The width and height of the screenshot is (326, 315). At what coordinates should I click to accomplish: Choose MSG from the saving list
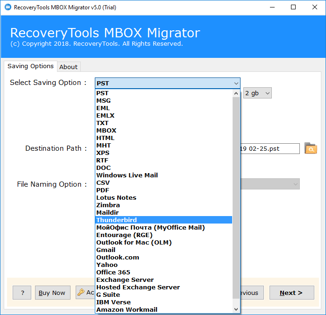164,101
